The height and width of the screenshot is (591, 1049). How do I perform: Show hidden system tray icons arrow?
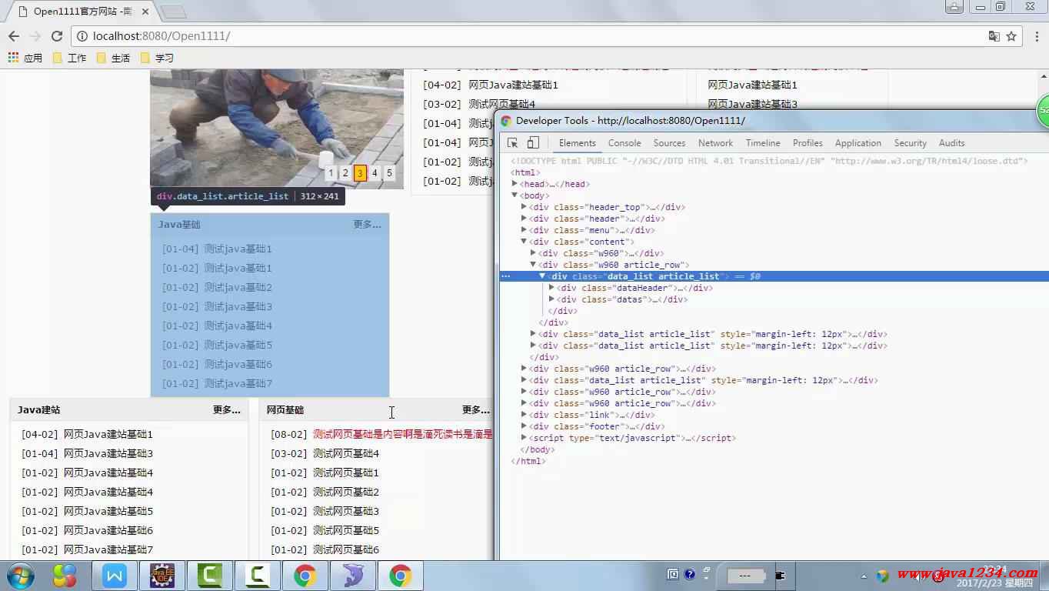coord(864,576)
